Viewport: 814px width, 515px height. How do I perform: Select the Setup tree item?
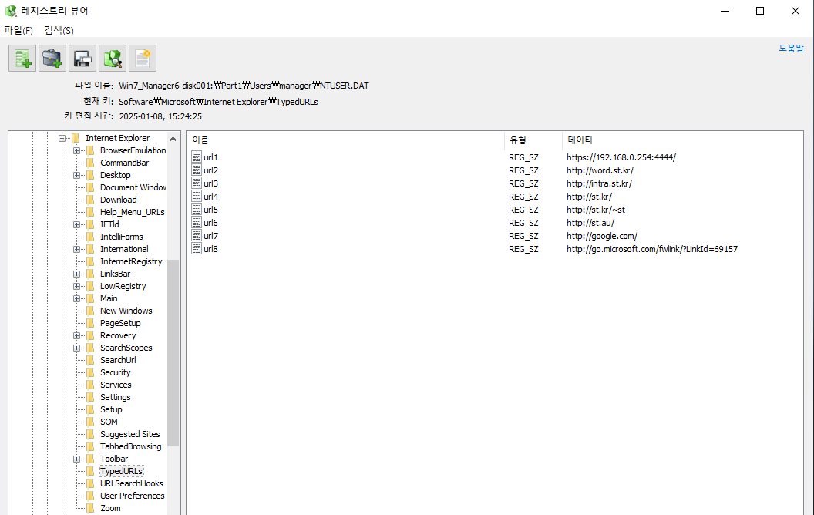[x=111, y=409]
